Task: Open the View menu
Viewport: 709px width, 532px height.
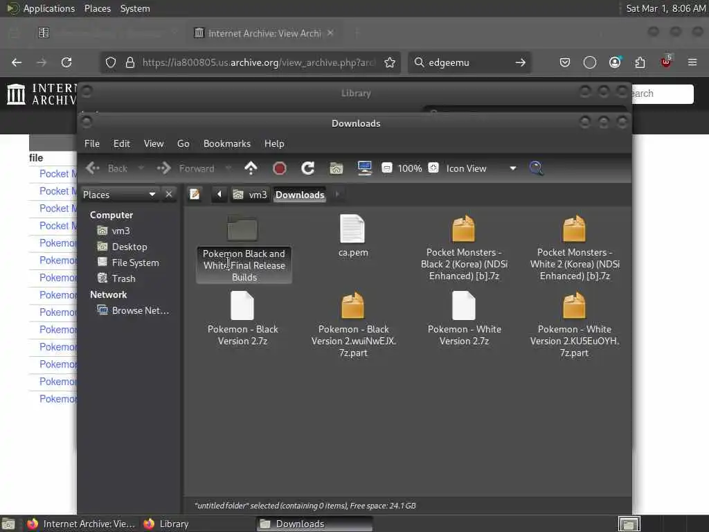Action: point(154,143)
